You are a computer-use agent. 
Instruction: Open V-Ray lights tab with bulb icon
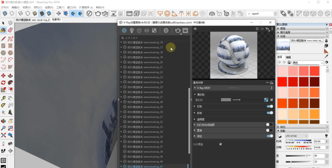[132, 31]
